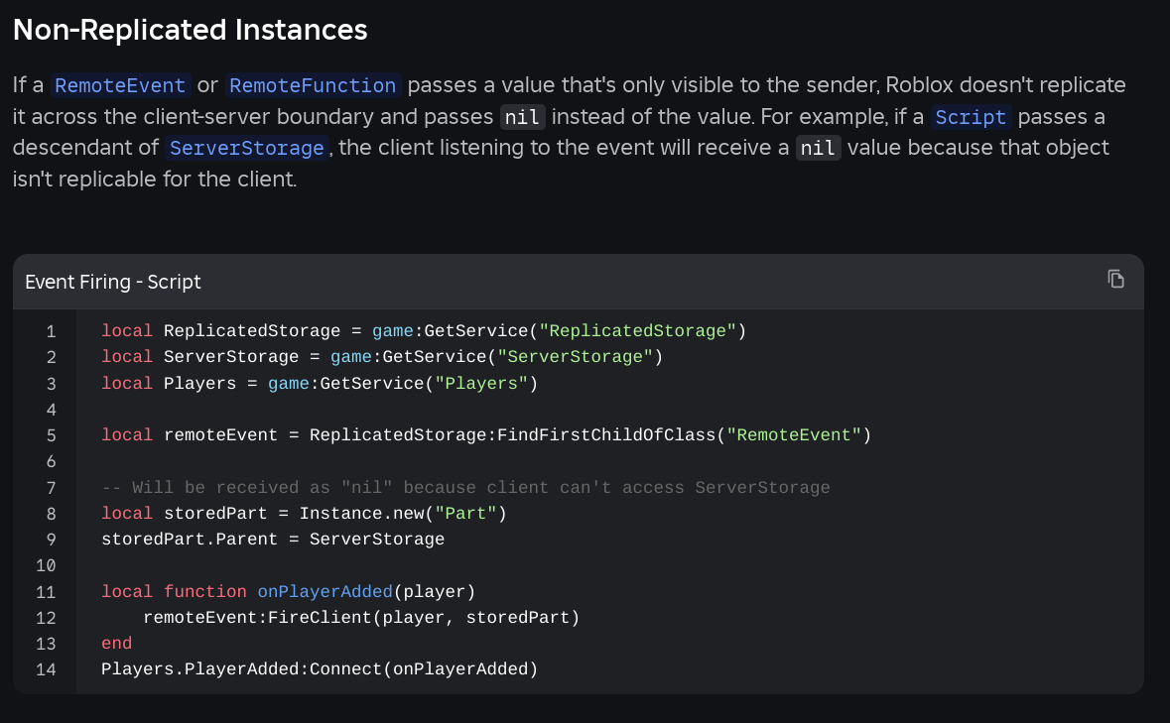Click the Non-Replicated Instances heading

[x=190, y=30]
